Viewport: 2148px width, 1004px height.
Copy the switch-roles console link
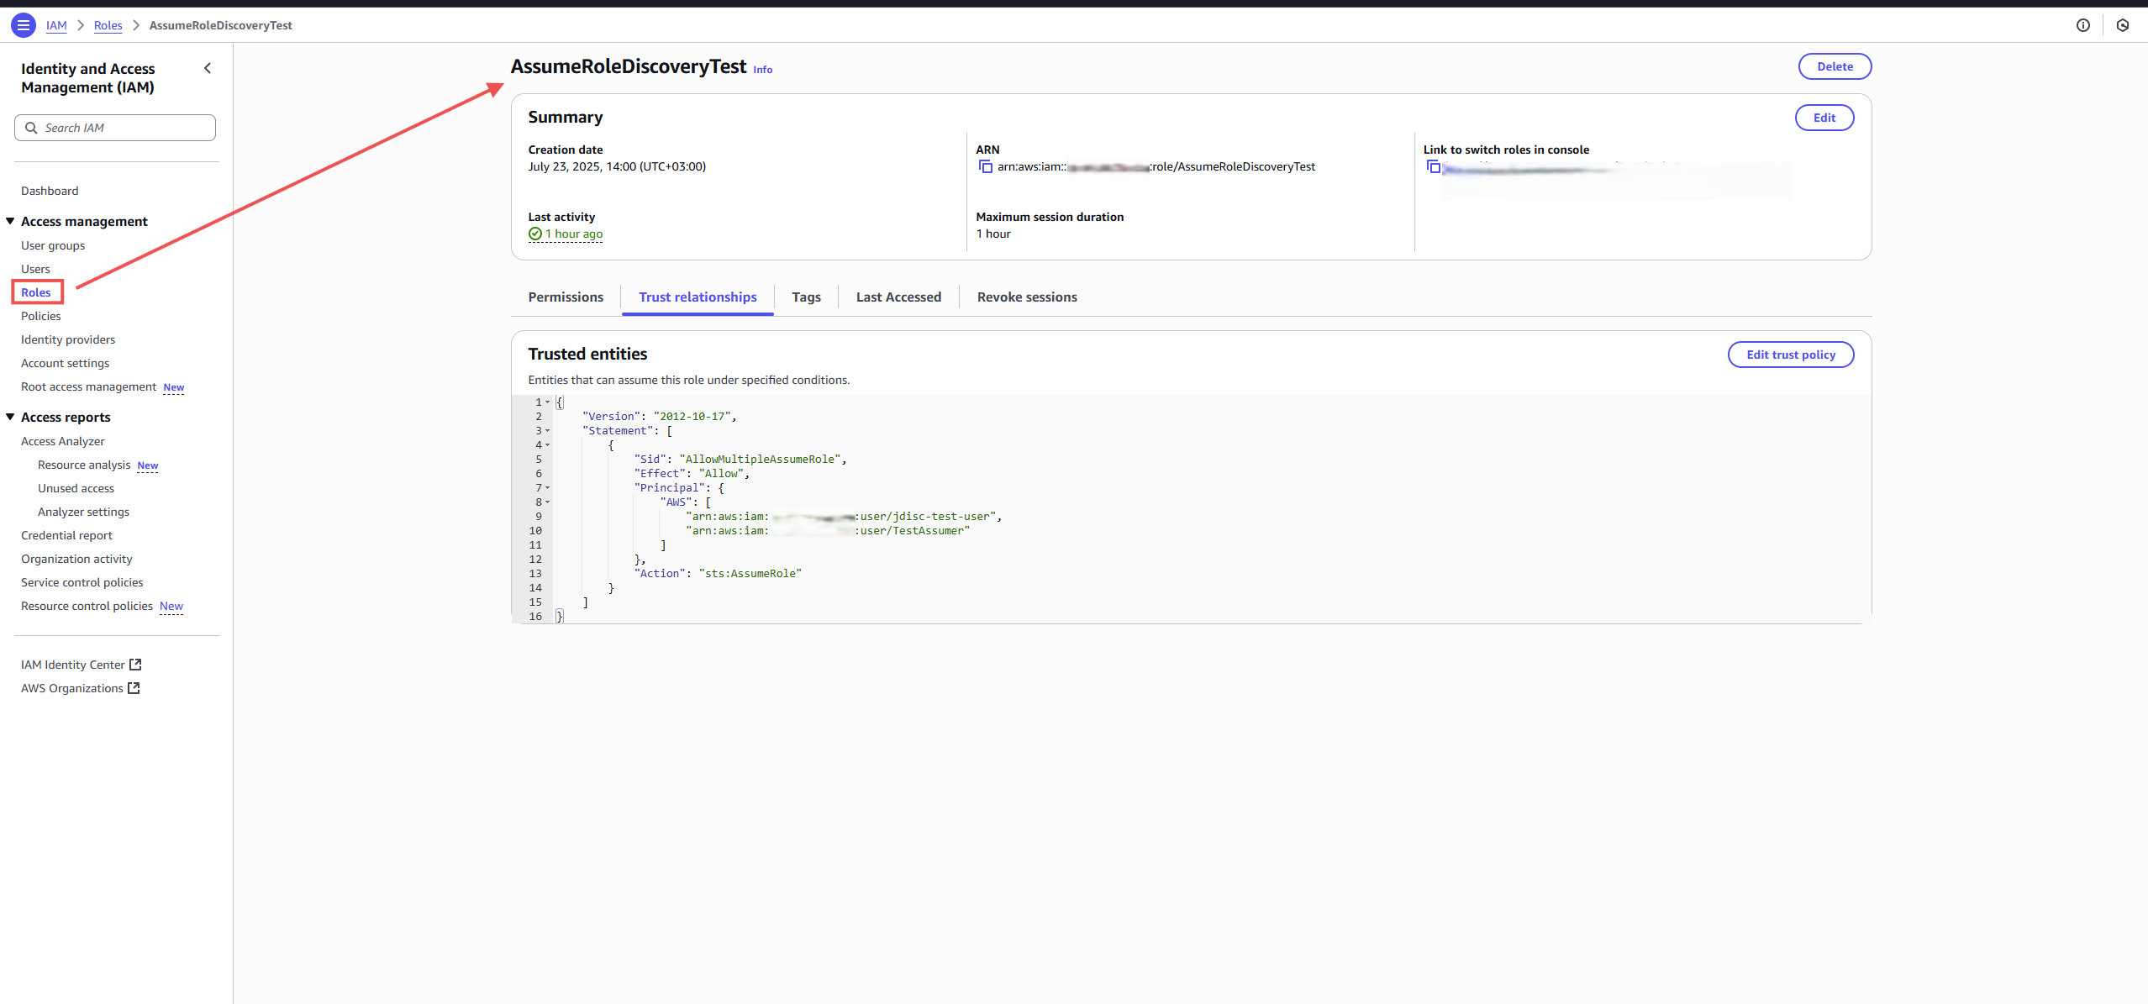coord(1432,166)
